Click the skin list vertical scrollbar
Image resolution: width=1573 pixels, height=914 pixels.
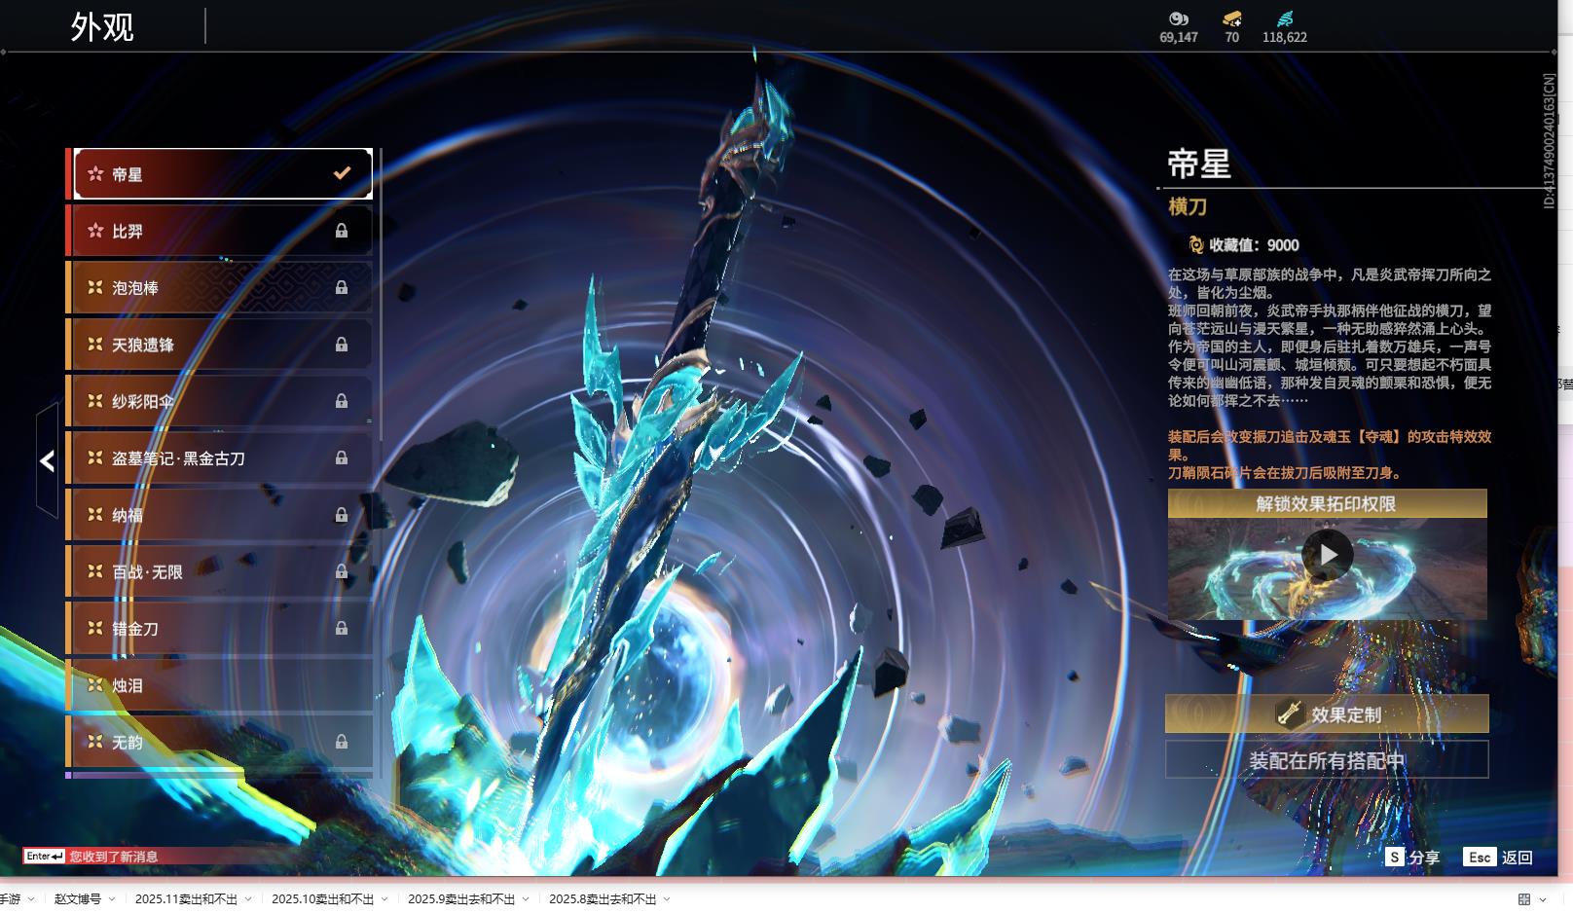click(379, 295)
